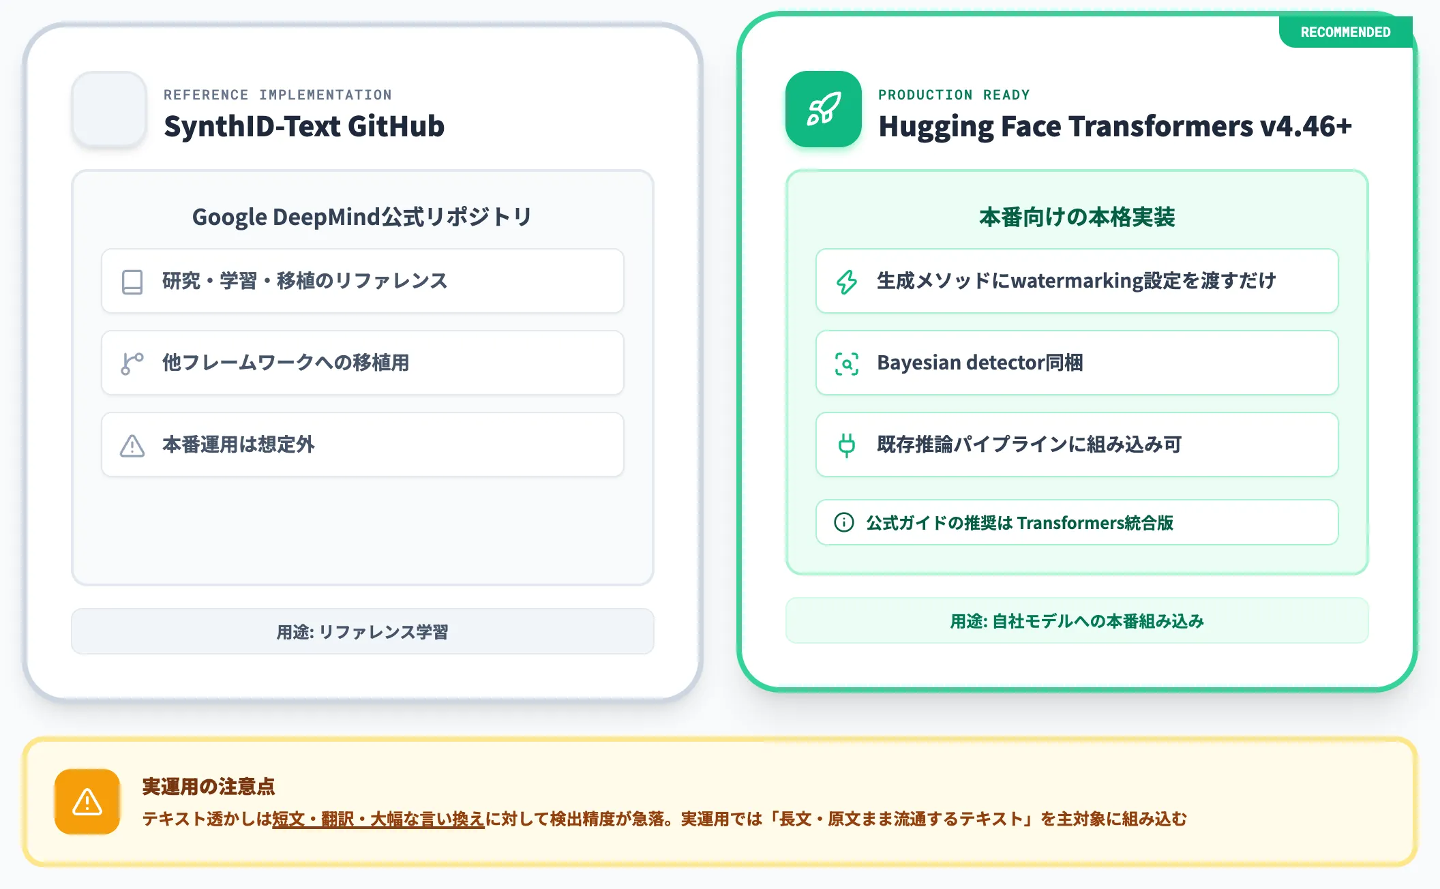Click the lightning bolt icon beside 生成メソッド
The width and height of the screenshot is (1440, 889).
[x=847, y=282]
